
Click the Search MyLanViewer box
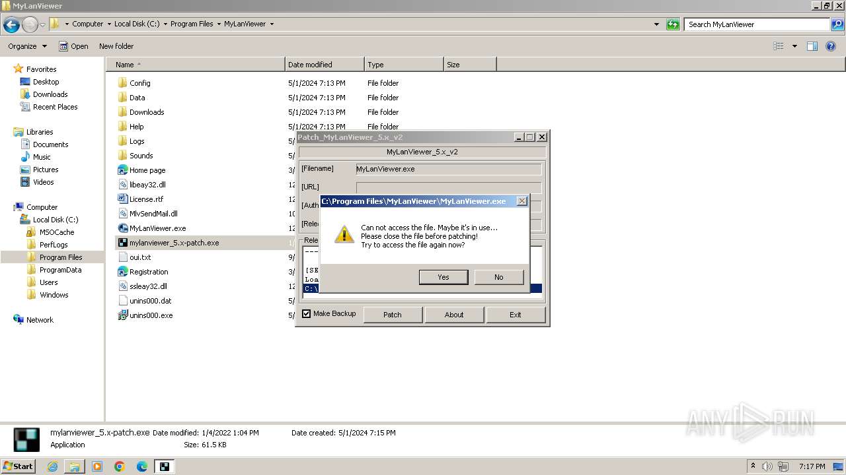point(757,24)
